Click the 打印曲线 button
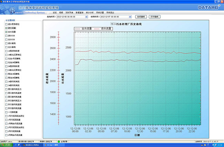Image resolution: width=224 pixels, height=147 pixels. pos(156,16)
